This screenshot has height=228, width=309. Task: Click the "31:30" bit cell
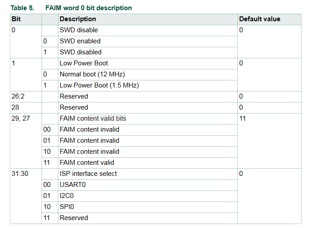[x=20, y=174]
